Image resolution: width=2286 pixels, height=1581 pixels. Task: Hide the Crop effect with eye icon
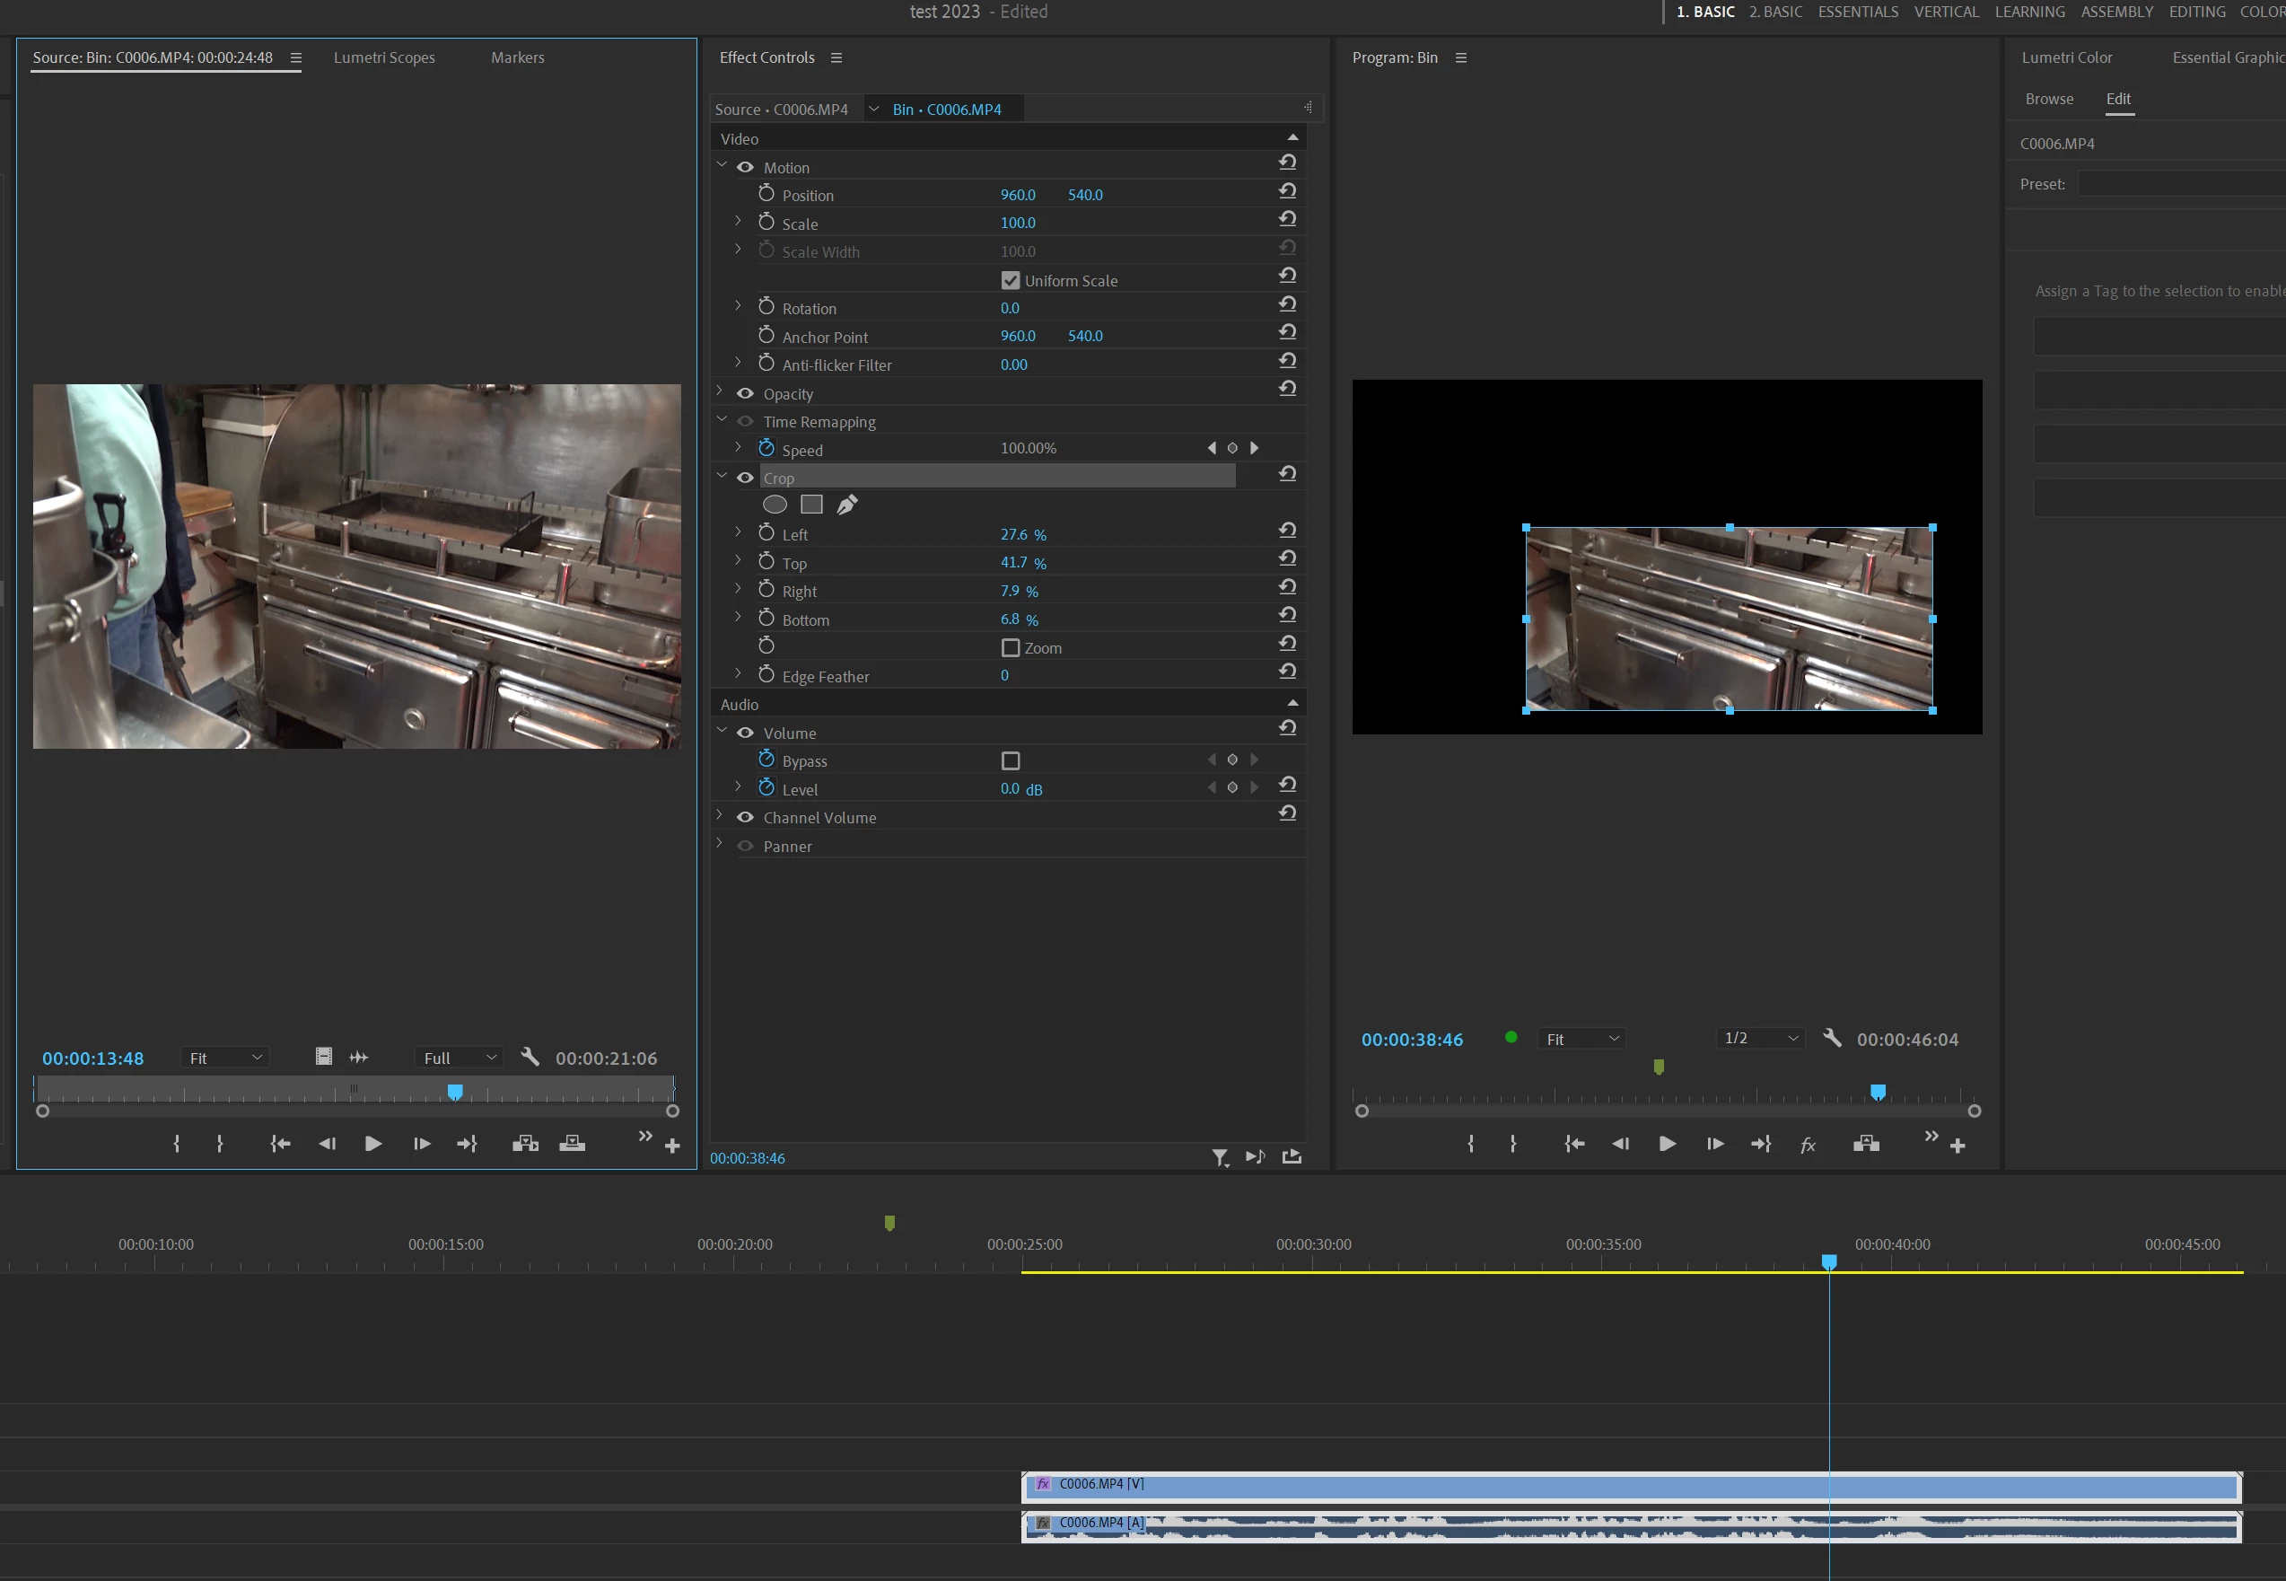coord(746,478)
